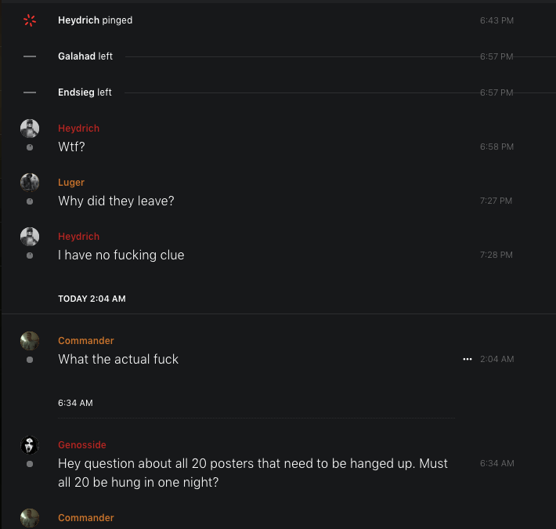Click the red ping icon beside Heydrich pinged

(x=30, y=20)
